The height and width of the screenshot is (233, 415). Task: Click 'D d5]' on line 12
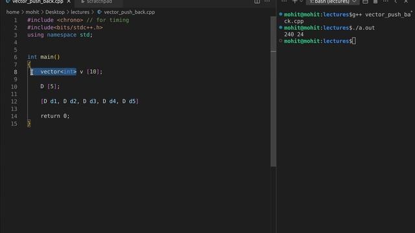[x=130, y=101]
